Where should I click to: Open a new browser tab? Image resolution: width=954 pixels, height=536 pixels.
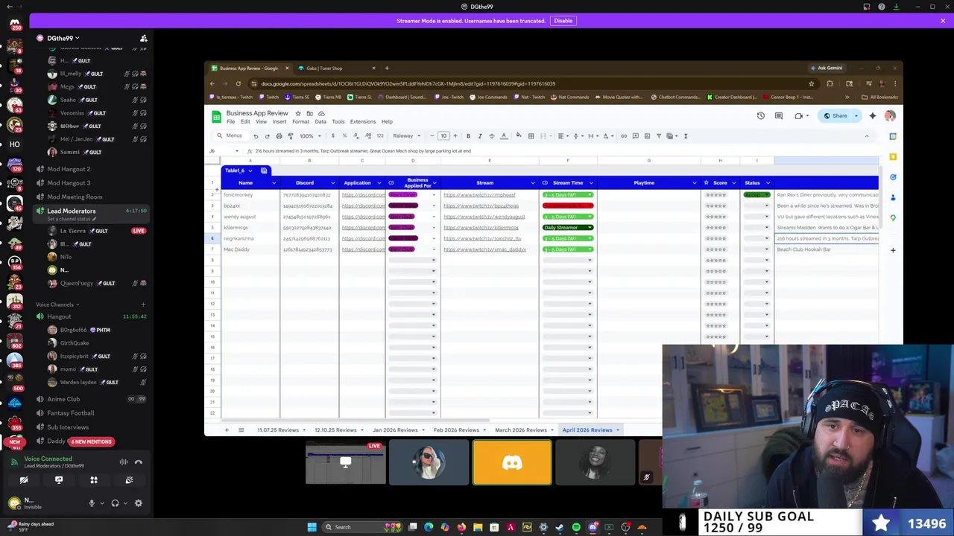point(387,68)
